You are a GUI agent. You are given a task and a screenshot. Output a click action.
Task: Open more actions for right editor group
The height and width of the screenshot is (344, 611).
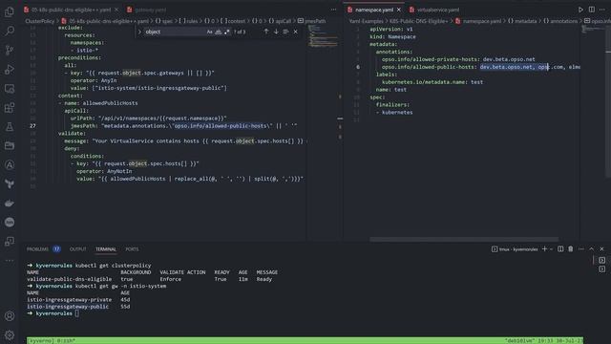coord(602,10)
